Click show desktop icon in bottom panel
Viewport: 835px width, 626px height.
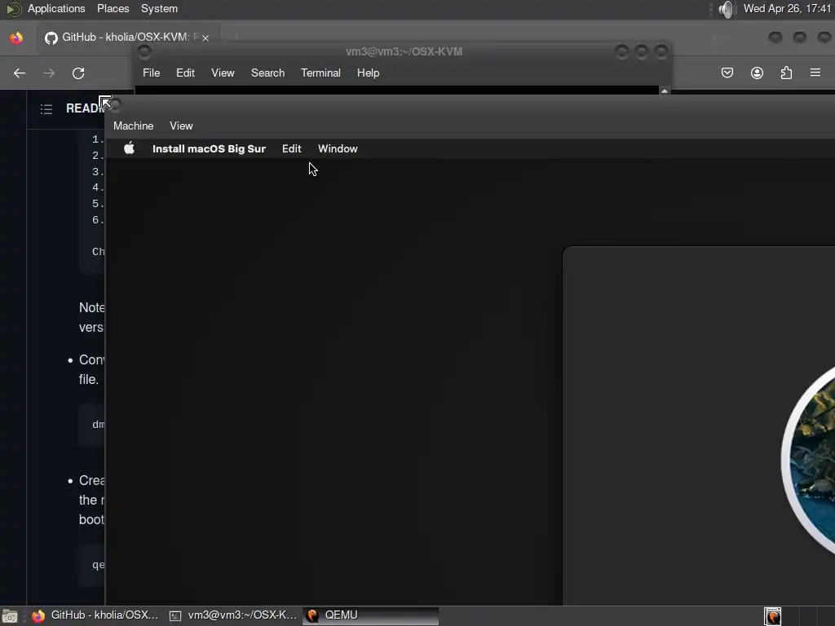click(x=10, y=616)
